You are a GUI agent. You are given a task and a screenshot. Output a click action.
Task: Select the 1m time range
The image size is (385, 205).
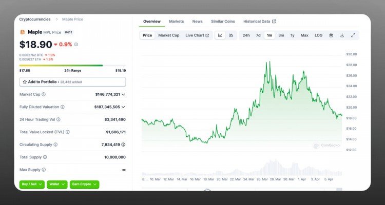pos(269,35)
